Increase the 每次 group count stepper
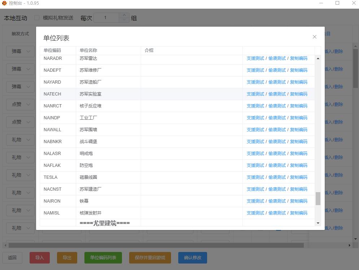 point(124,16)
